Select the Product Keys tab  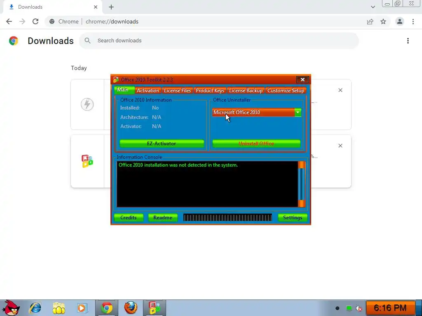pyautogui.click(x=210, y=91)
